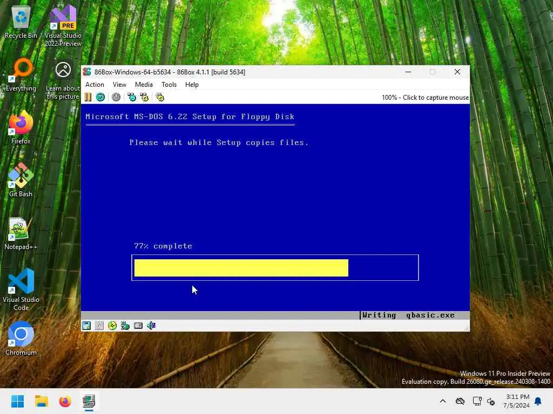This screenshot has width=553, height=414.
Task: Open Firefox from the taskbar
Action: [65, 401]
